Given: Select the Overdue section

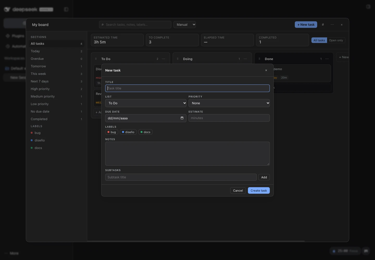Looking at the screenshot, I should point(57,59).
